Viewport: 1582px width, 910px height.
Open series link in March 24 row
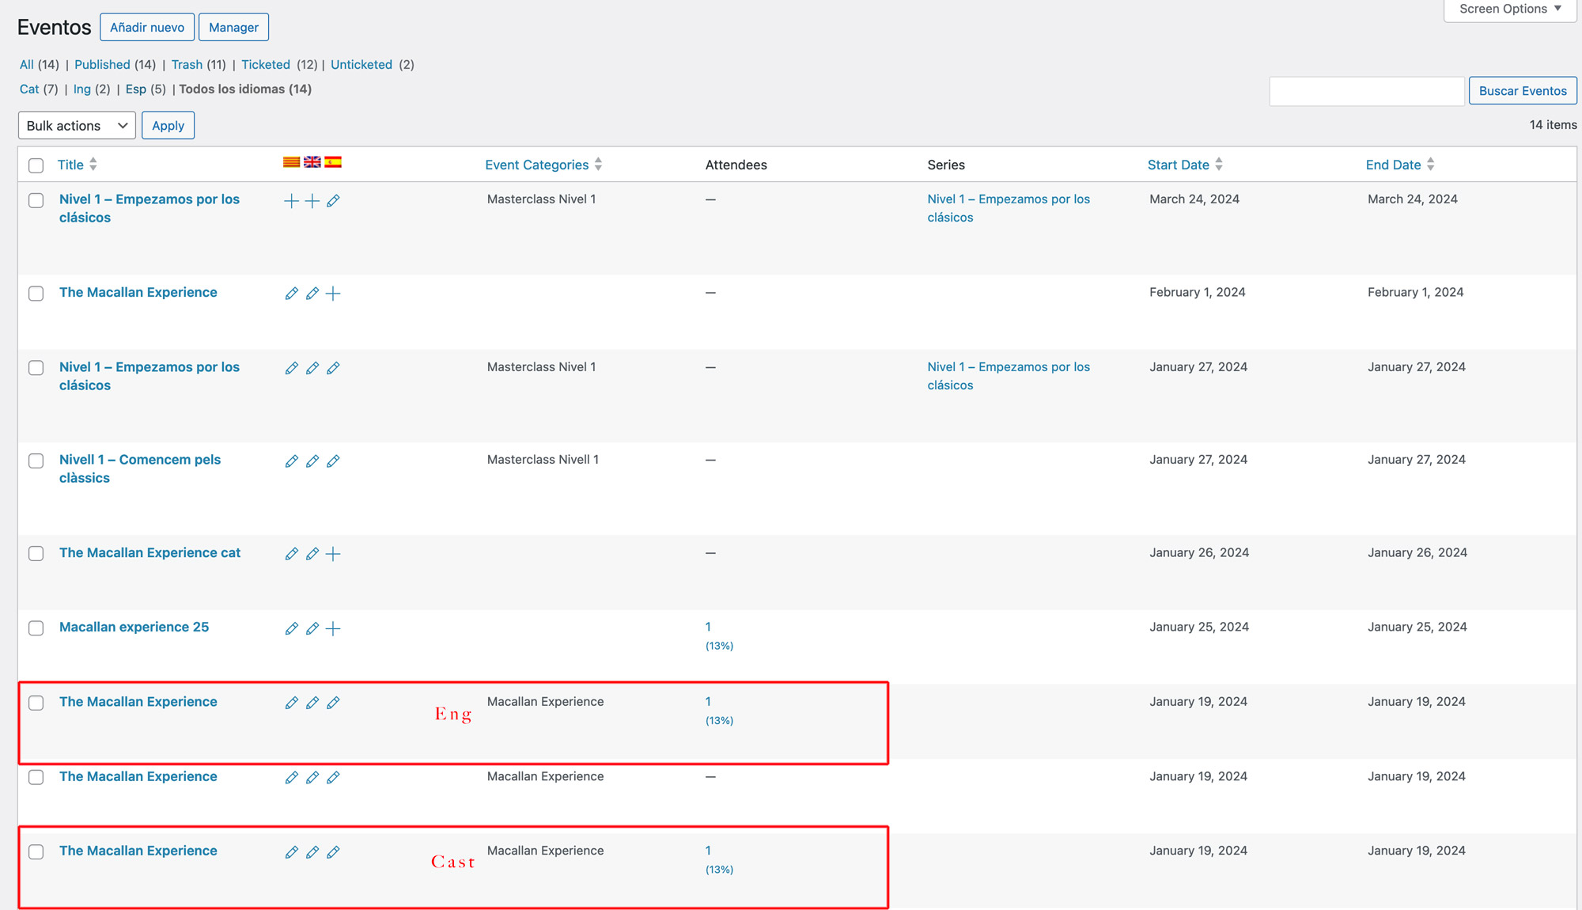coord(1009,208)
